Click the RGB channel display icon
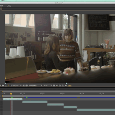Screen dimensions: 115x115 9,86
